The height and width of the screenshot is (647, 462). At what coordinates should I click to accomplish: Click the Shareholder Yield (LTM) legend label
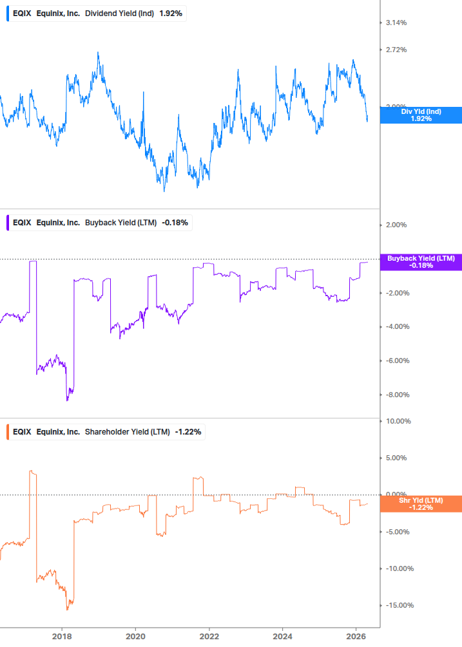coord(127,431)
